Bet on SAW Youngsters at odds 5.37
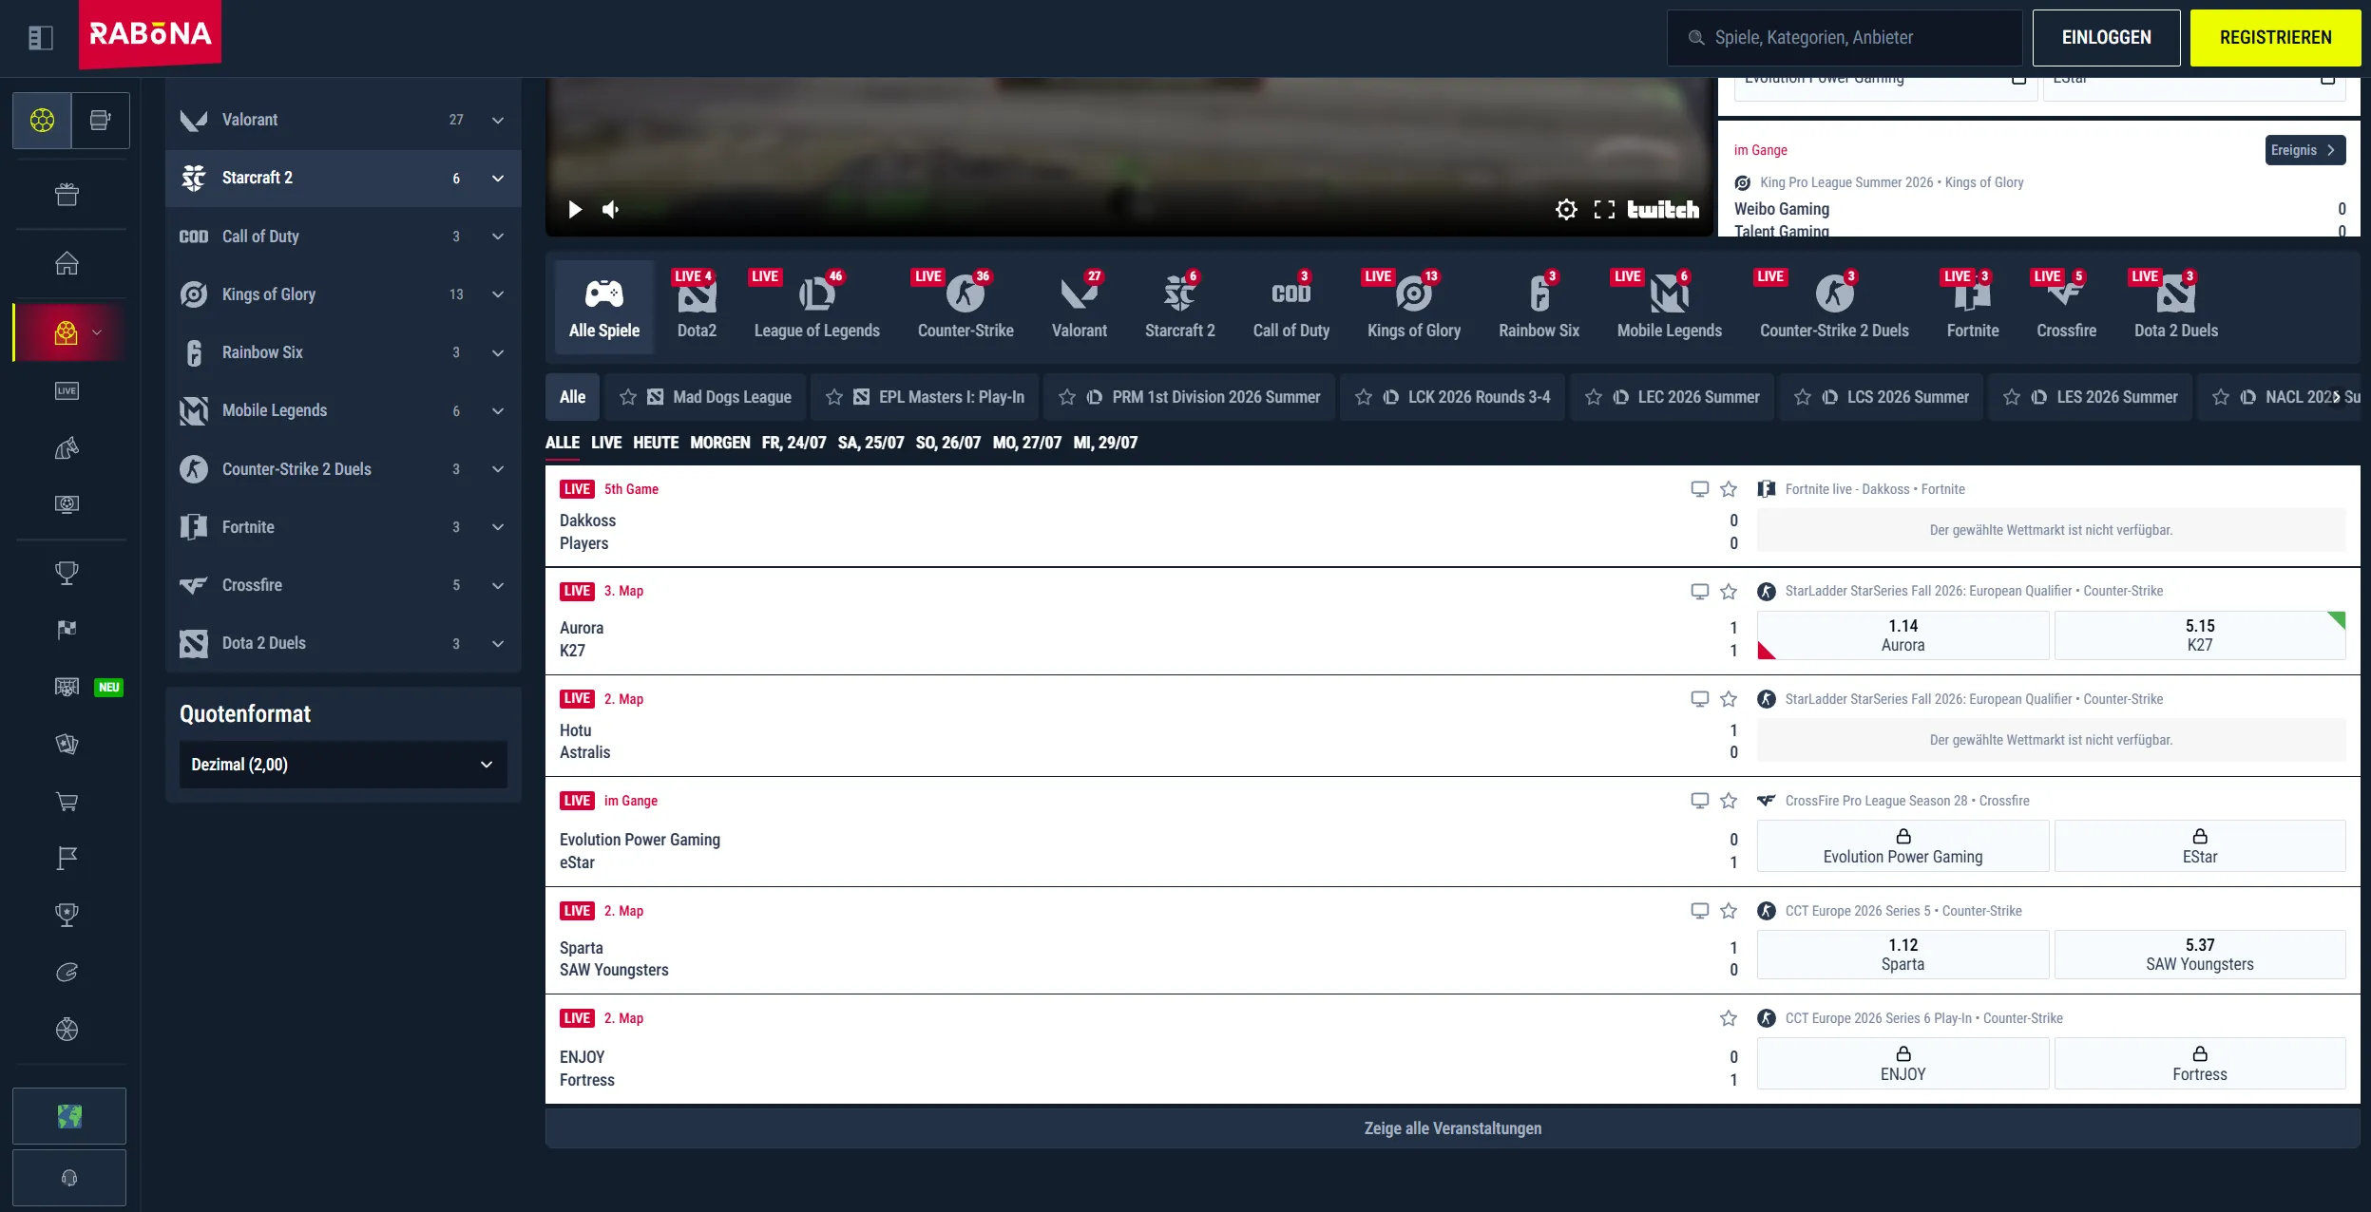This screenshot has height=1212, width=2371. click(x=2200, y=955)
